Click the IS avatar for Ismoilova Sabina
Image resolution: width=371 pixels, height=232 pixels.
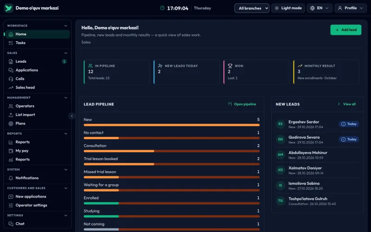tap(281, 185)
